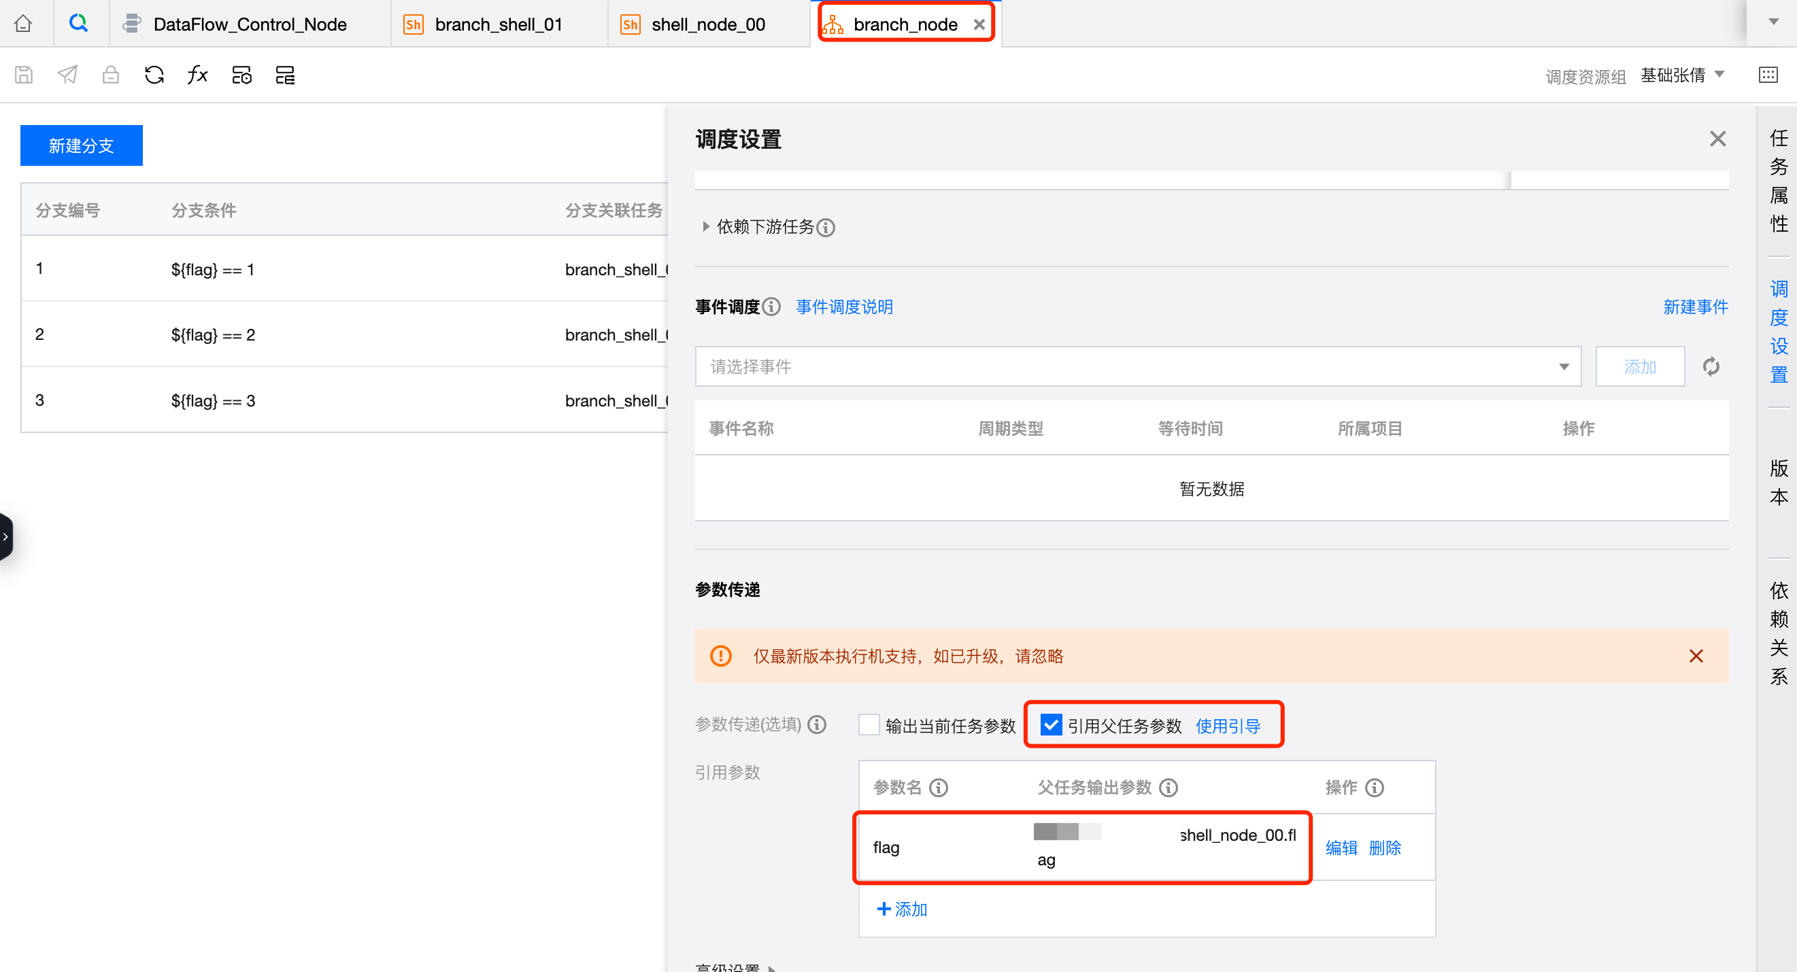The height and width of the screenshot is (972, 1797).
Task: Open the fx function parameters icon
Action: pyautogui.click(x=197, y=75)
